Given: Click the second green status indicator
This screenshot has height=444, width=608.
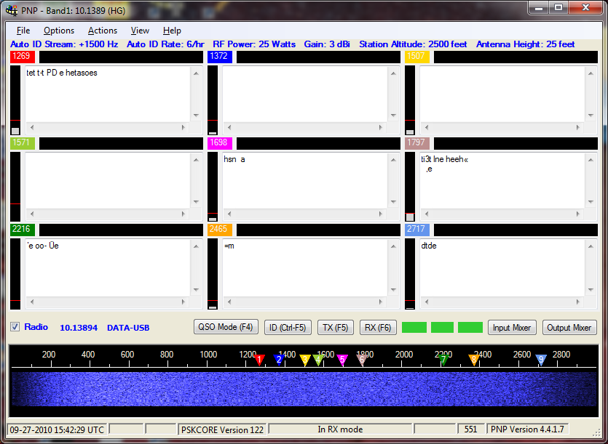Looking at the screenshot, I should click(442, 328).
